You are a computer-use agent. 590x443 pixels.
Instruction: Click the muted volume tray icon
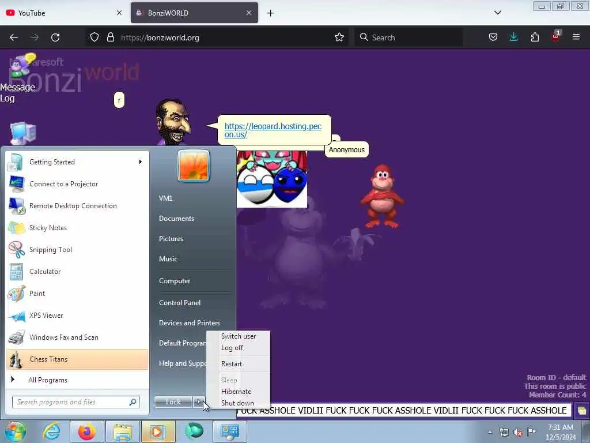[518, 432]
